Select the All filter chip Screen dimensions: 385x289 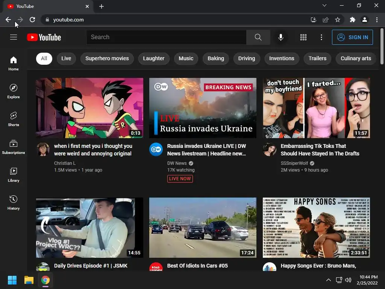click(x=44, y=58)
